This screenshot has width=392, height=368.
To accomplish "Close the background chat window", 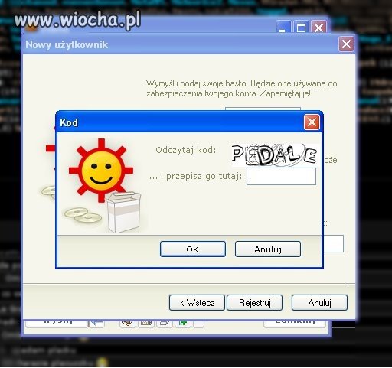I will tap(319, 28).
